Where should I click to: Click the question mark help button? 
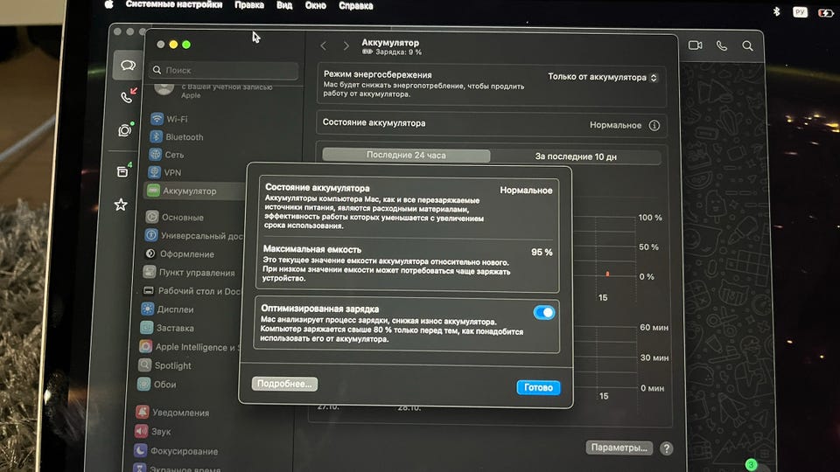[667, 448]
